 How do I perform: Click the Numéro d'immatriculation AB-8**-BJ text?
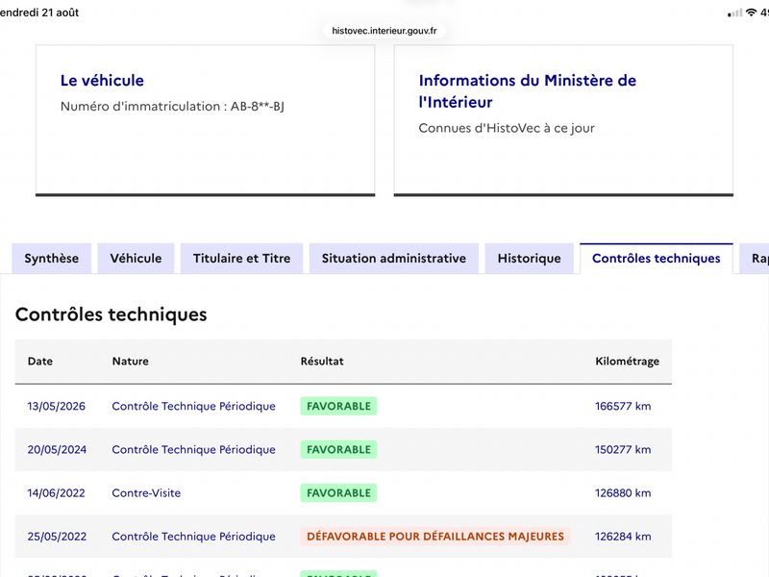point(172,106)
